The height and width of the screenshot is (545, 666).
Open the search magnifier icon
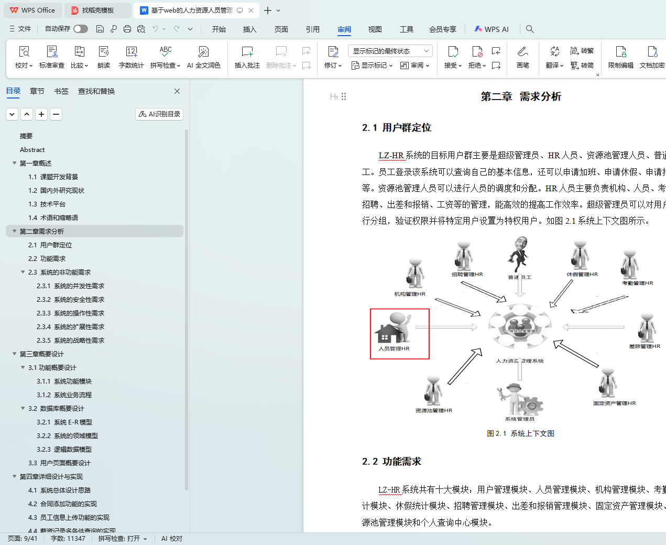(x=530, y=29)
